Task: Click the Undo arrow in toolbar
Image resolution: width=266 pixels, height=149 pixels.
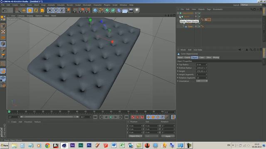Action: [5, 10]
